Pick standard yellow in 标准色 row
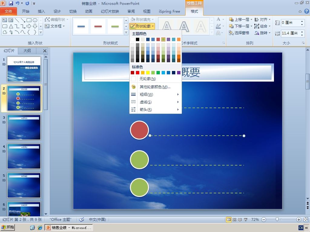 [x=148, y=72]
